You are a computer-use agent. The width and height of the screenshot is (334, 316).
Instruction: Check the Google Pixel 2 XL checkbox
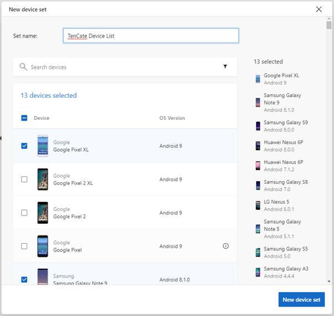[24, 179]
